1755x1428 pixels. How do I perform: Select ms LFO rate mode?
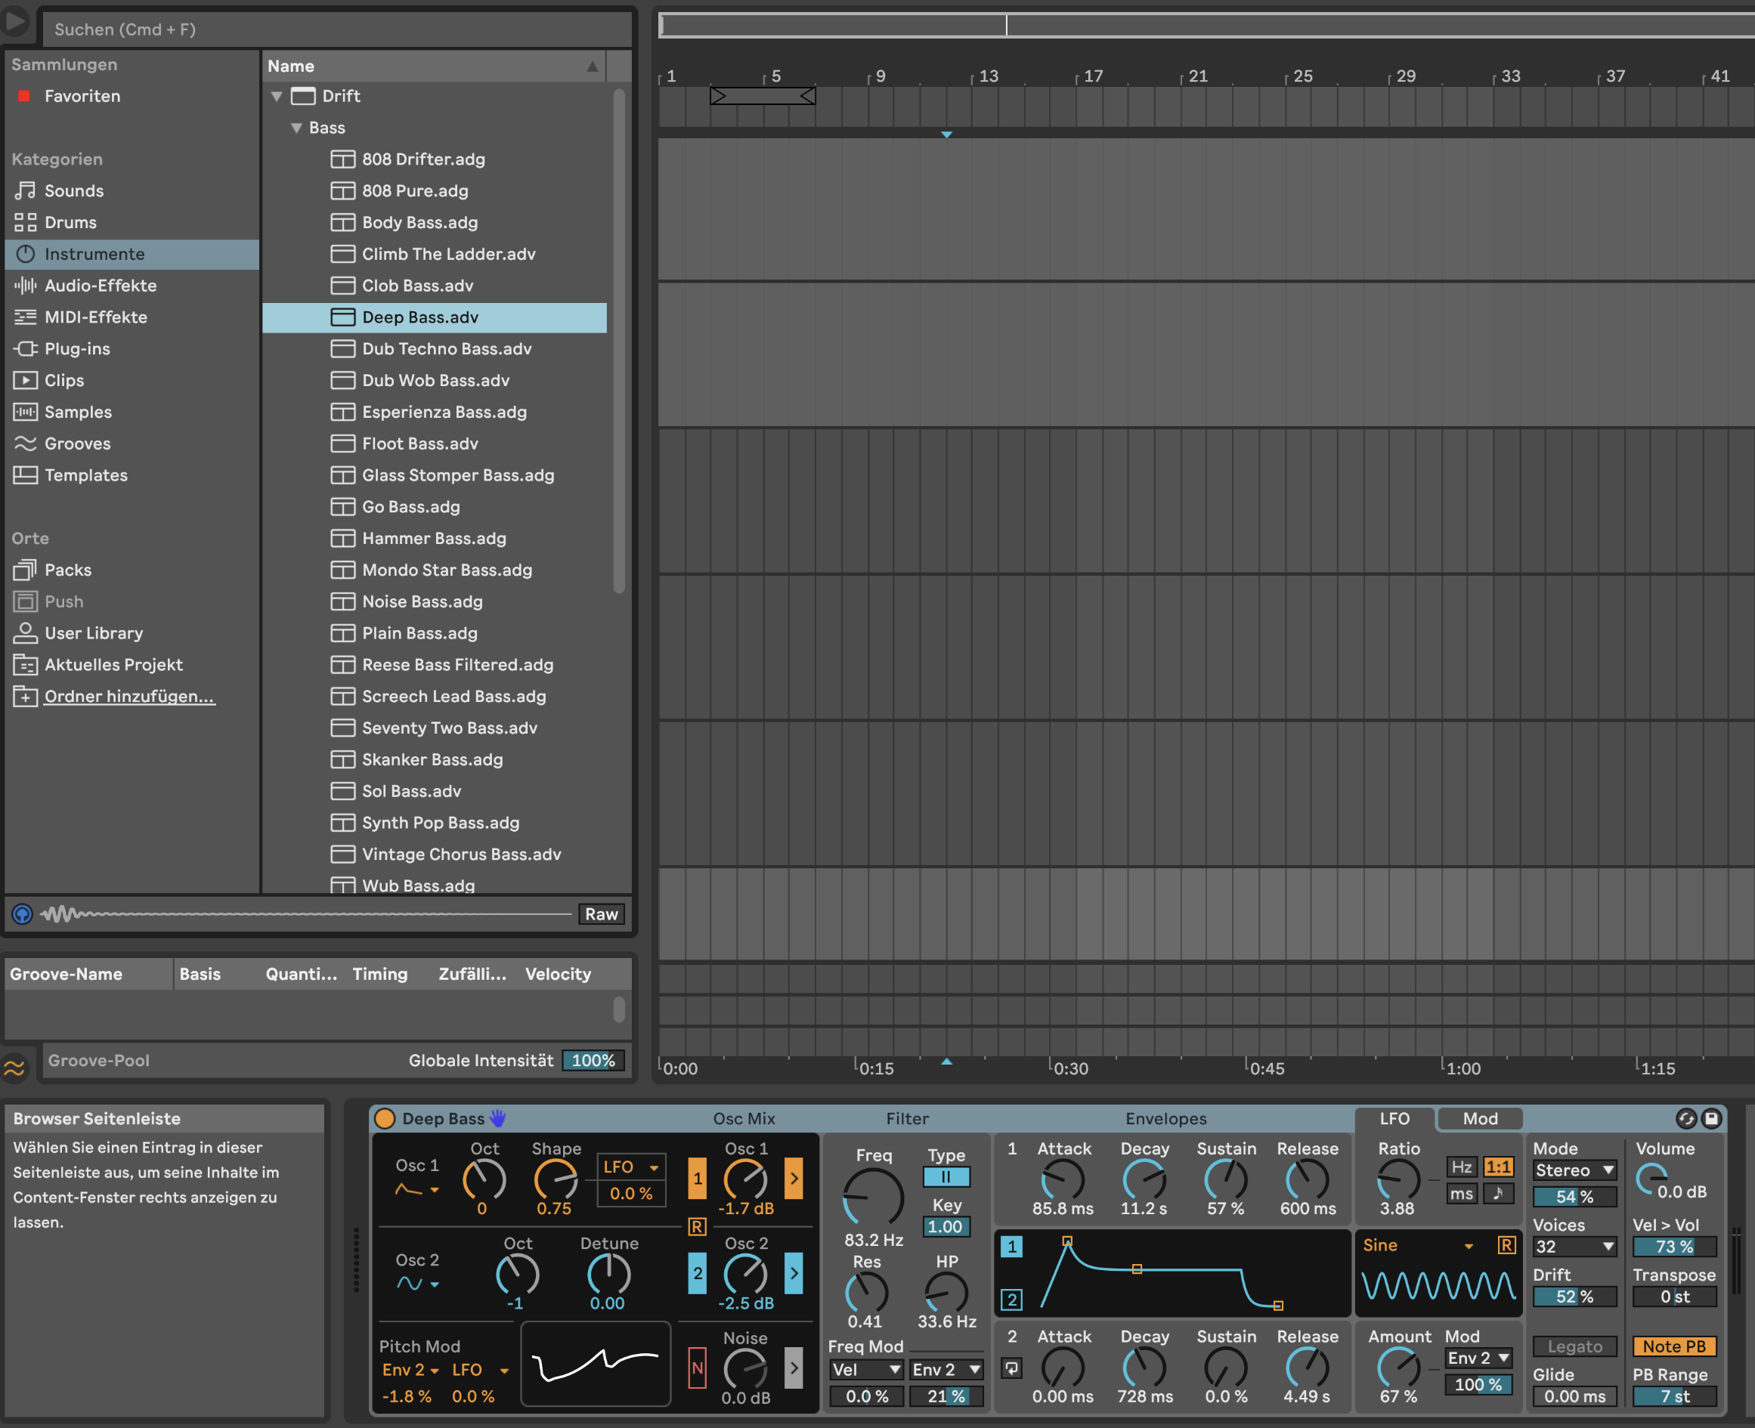(1461, 1194)
